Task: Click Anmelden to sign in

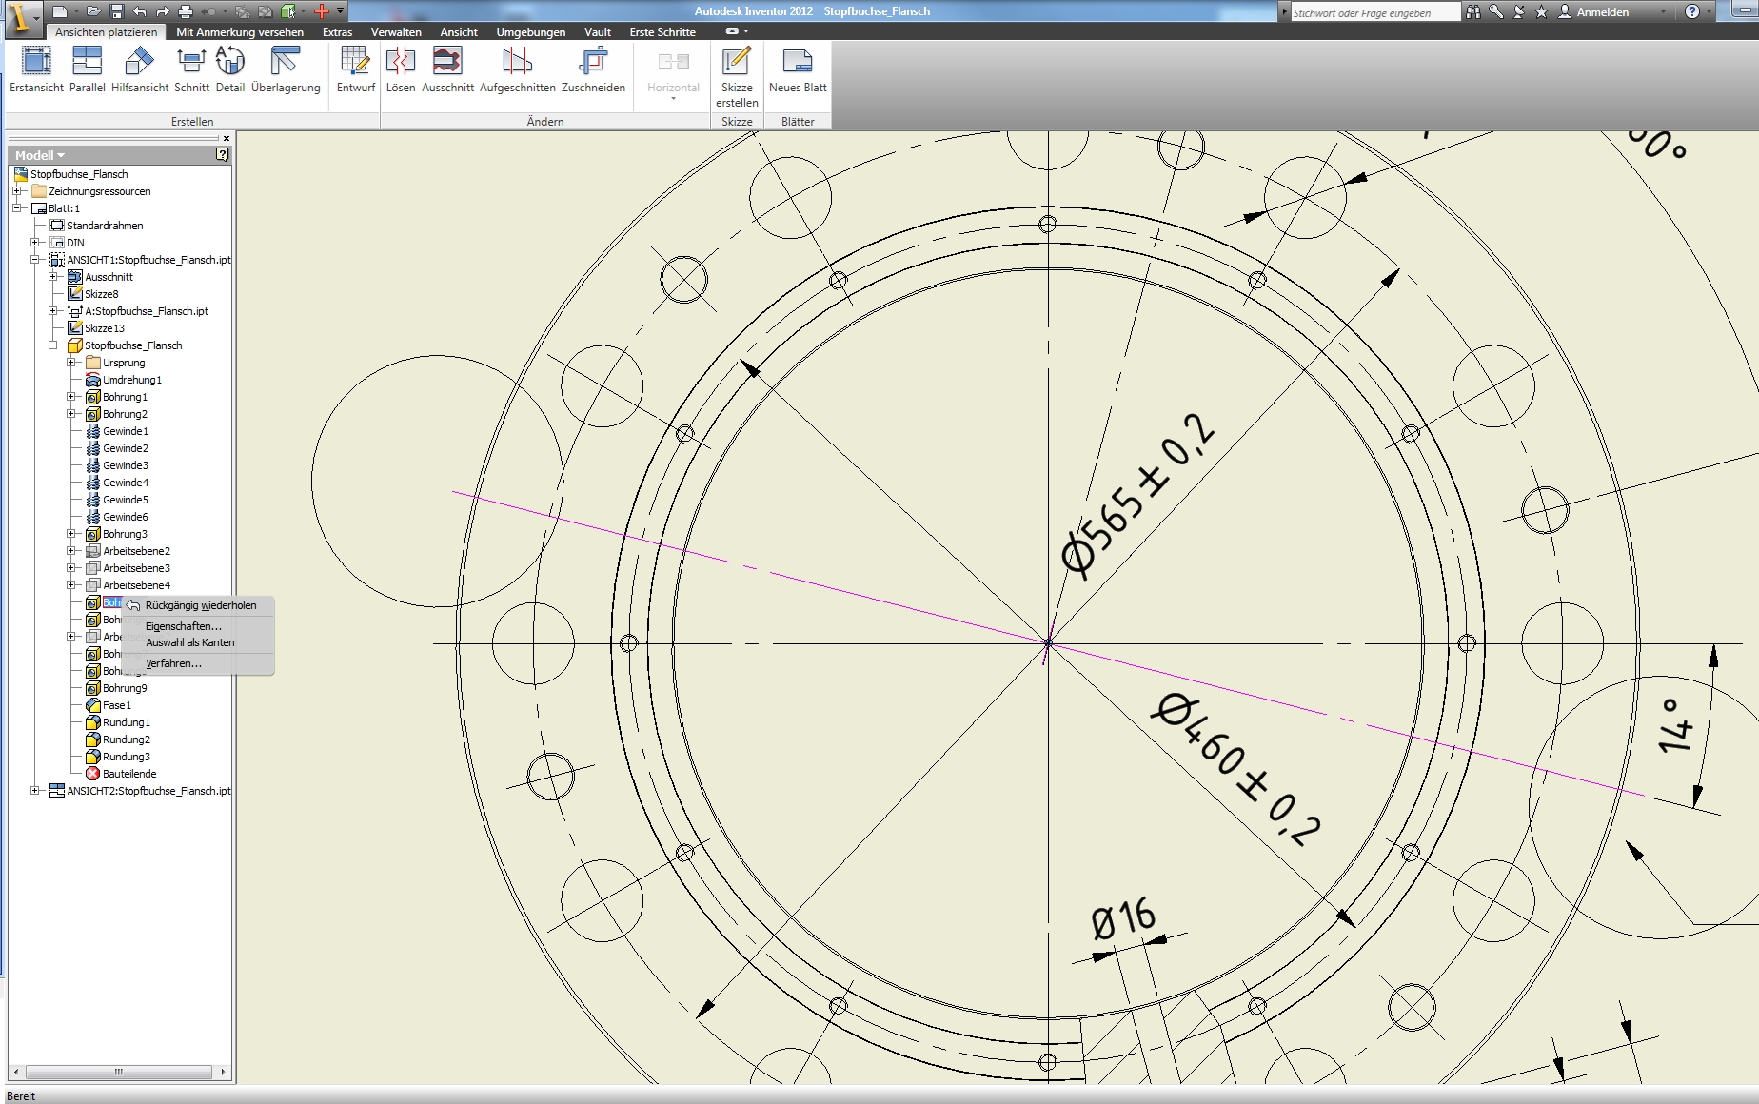Action: click(x=1602, y=12)
